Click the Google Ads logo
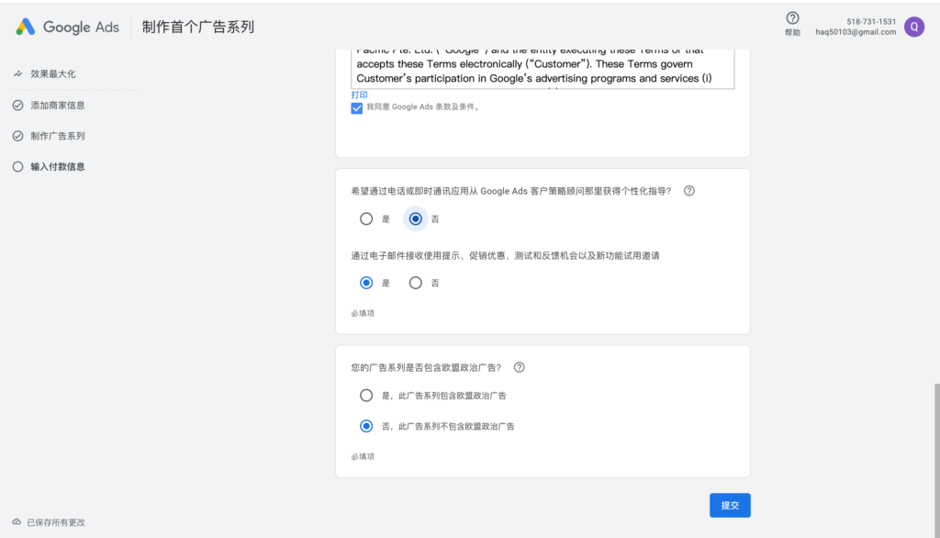The height and width of the screenshot is (538, 940). click(x=67, y=27)
